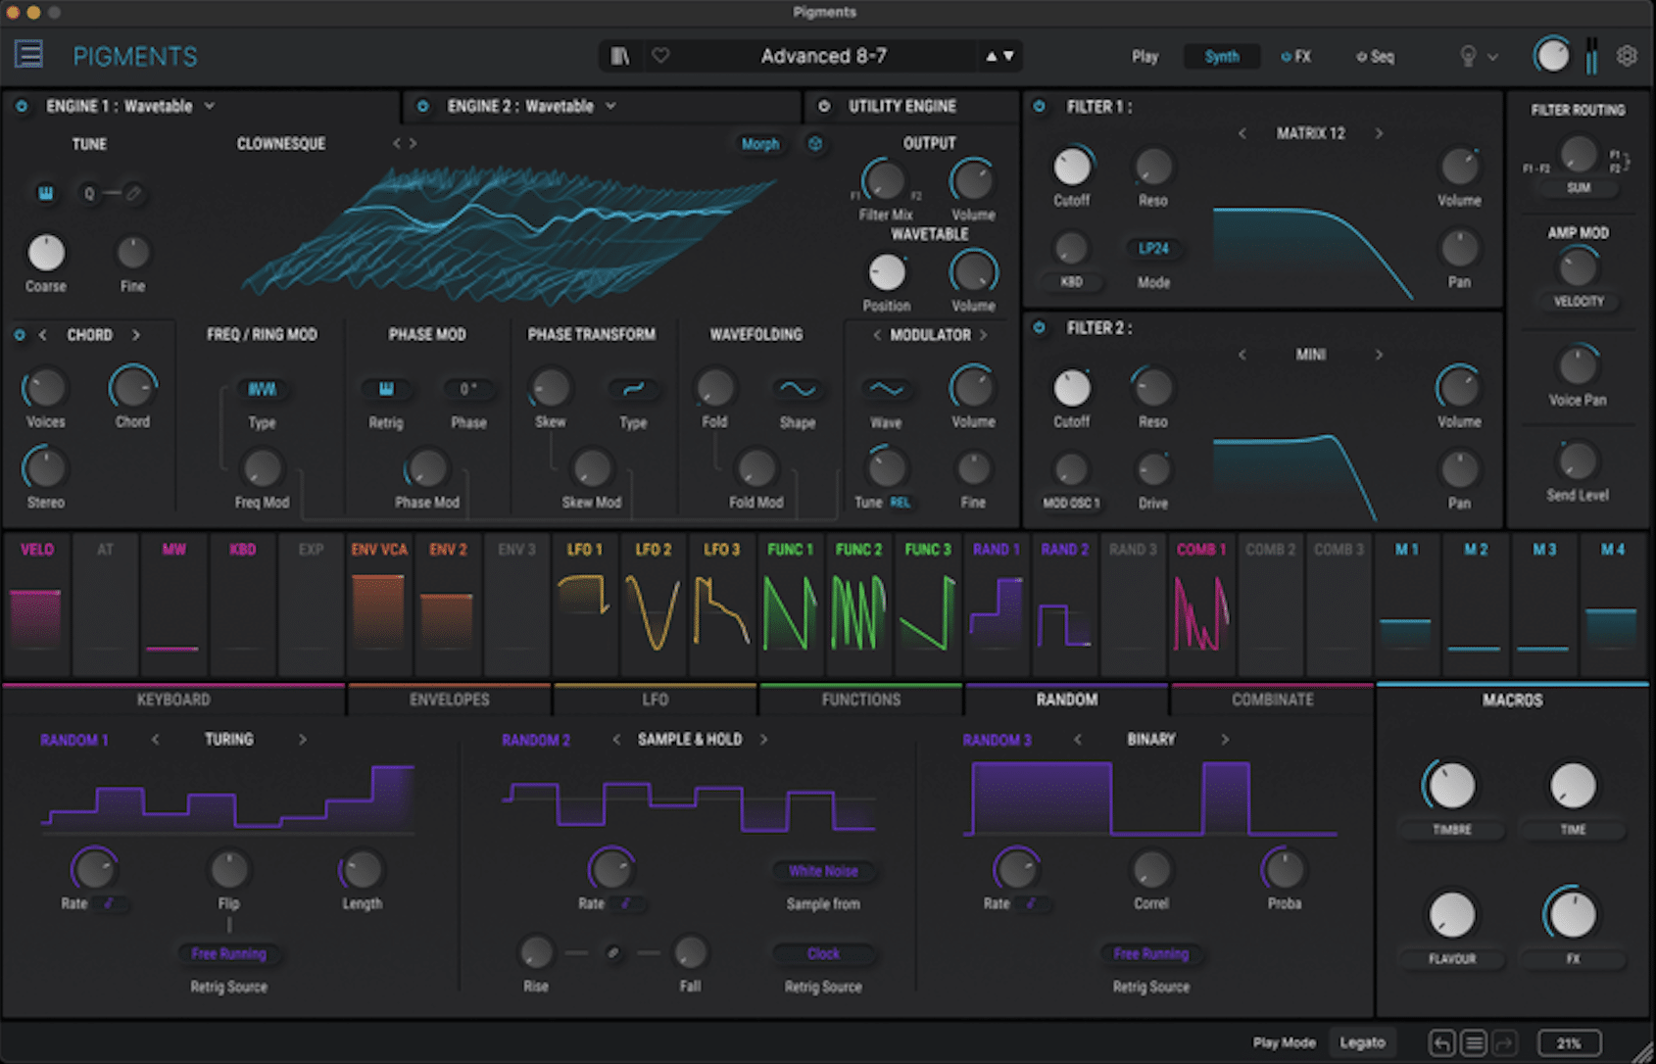
Task: Toggle Phase Mod retrig keyboard icon
Action: (386, 389)
